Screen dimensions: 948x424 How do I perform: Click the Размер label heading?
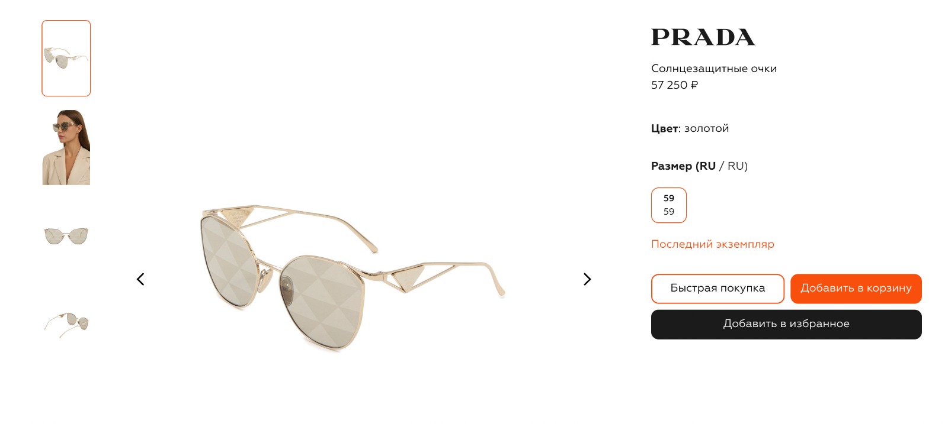[x=672, y=166]
